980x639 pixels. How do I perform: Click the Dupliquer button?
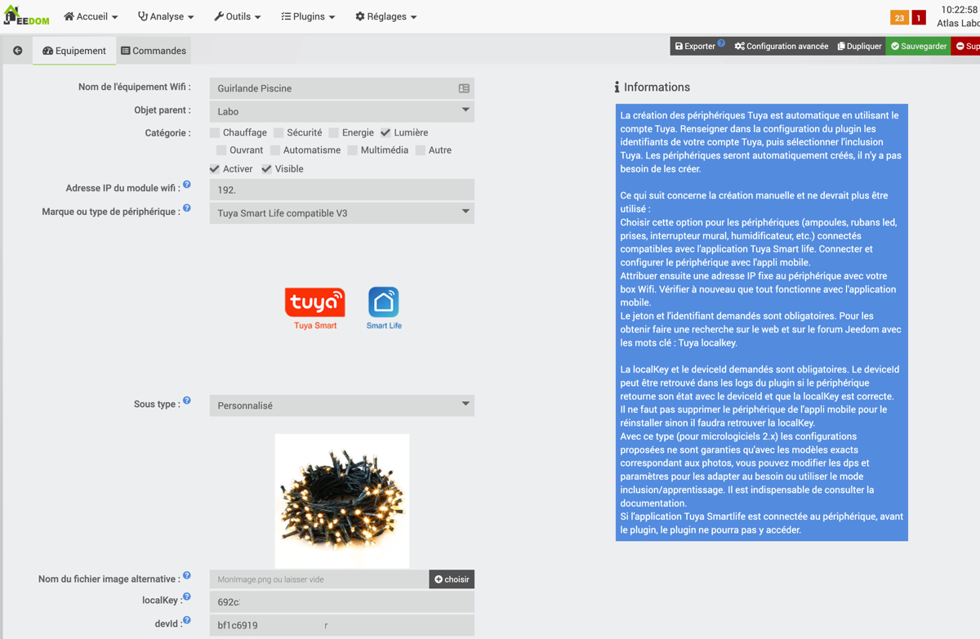tap(859, 47)
